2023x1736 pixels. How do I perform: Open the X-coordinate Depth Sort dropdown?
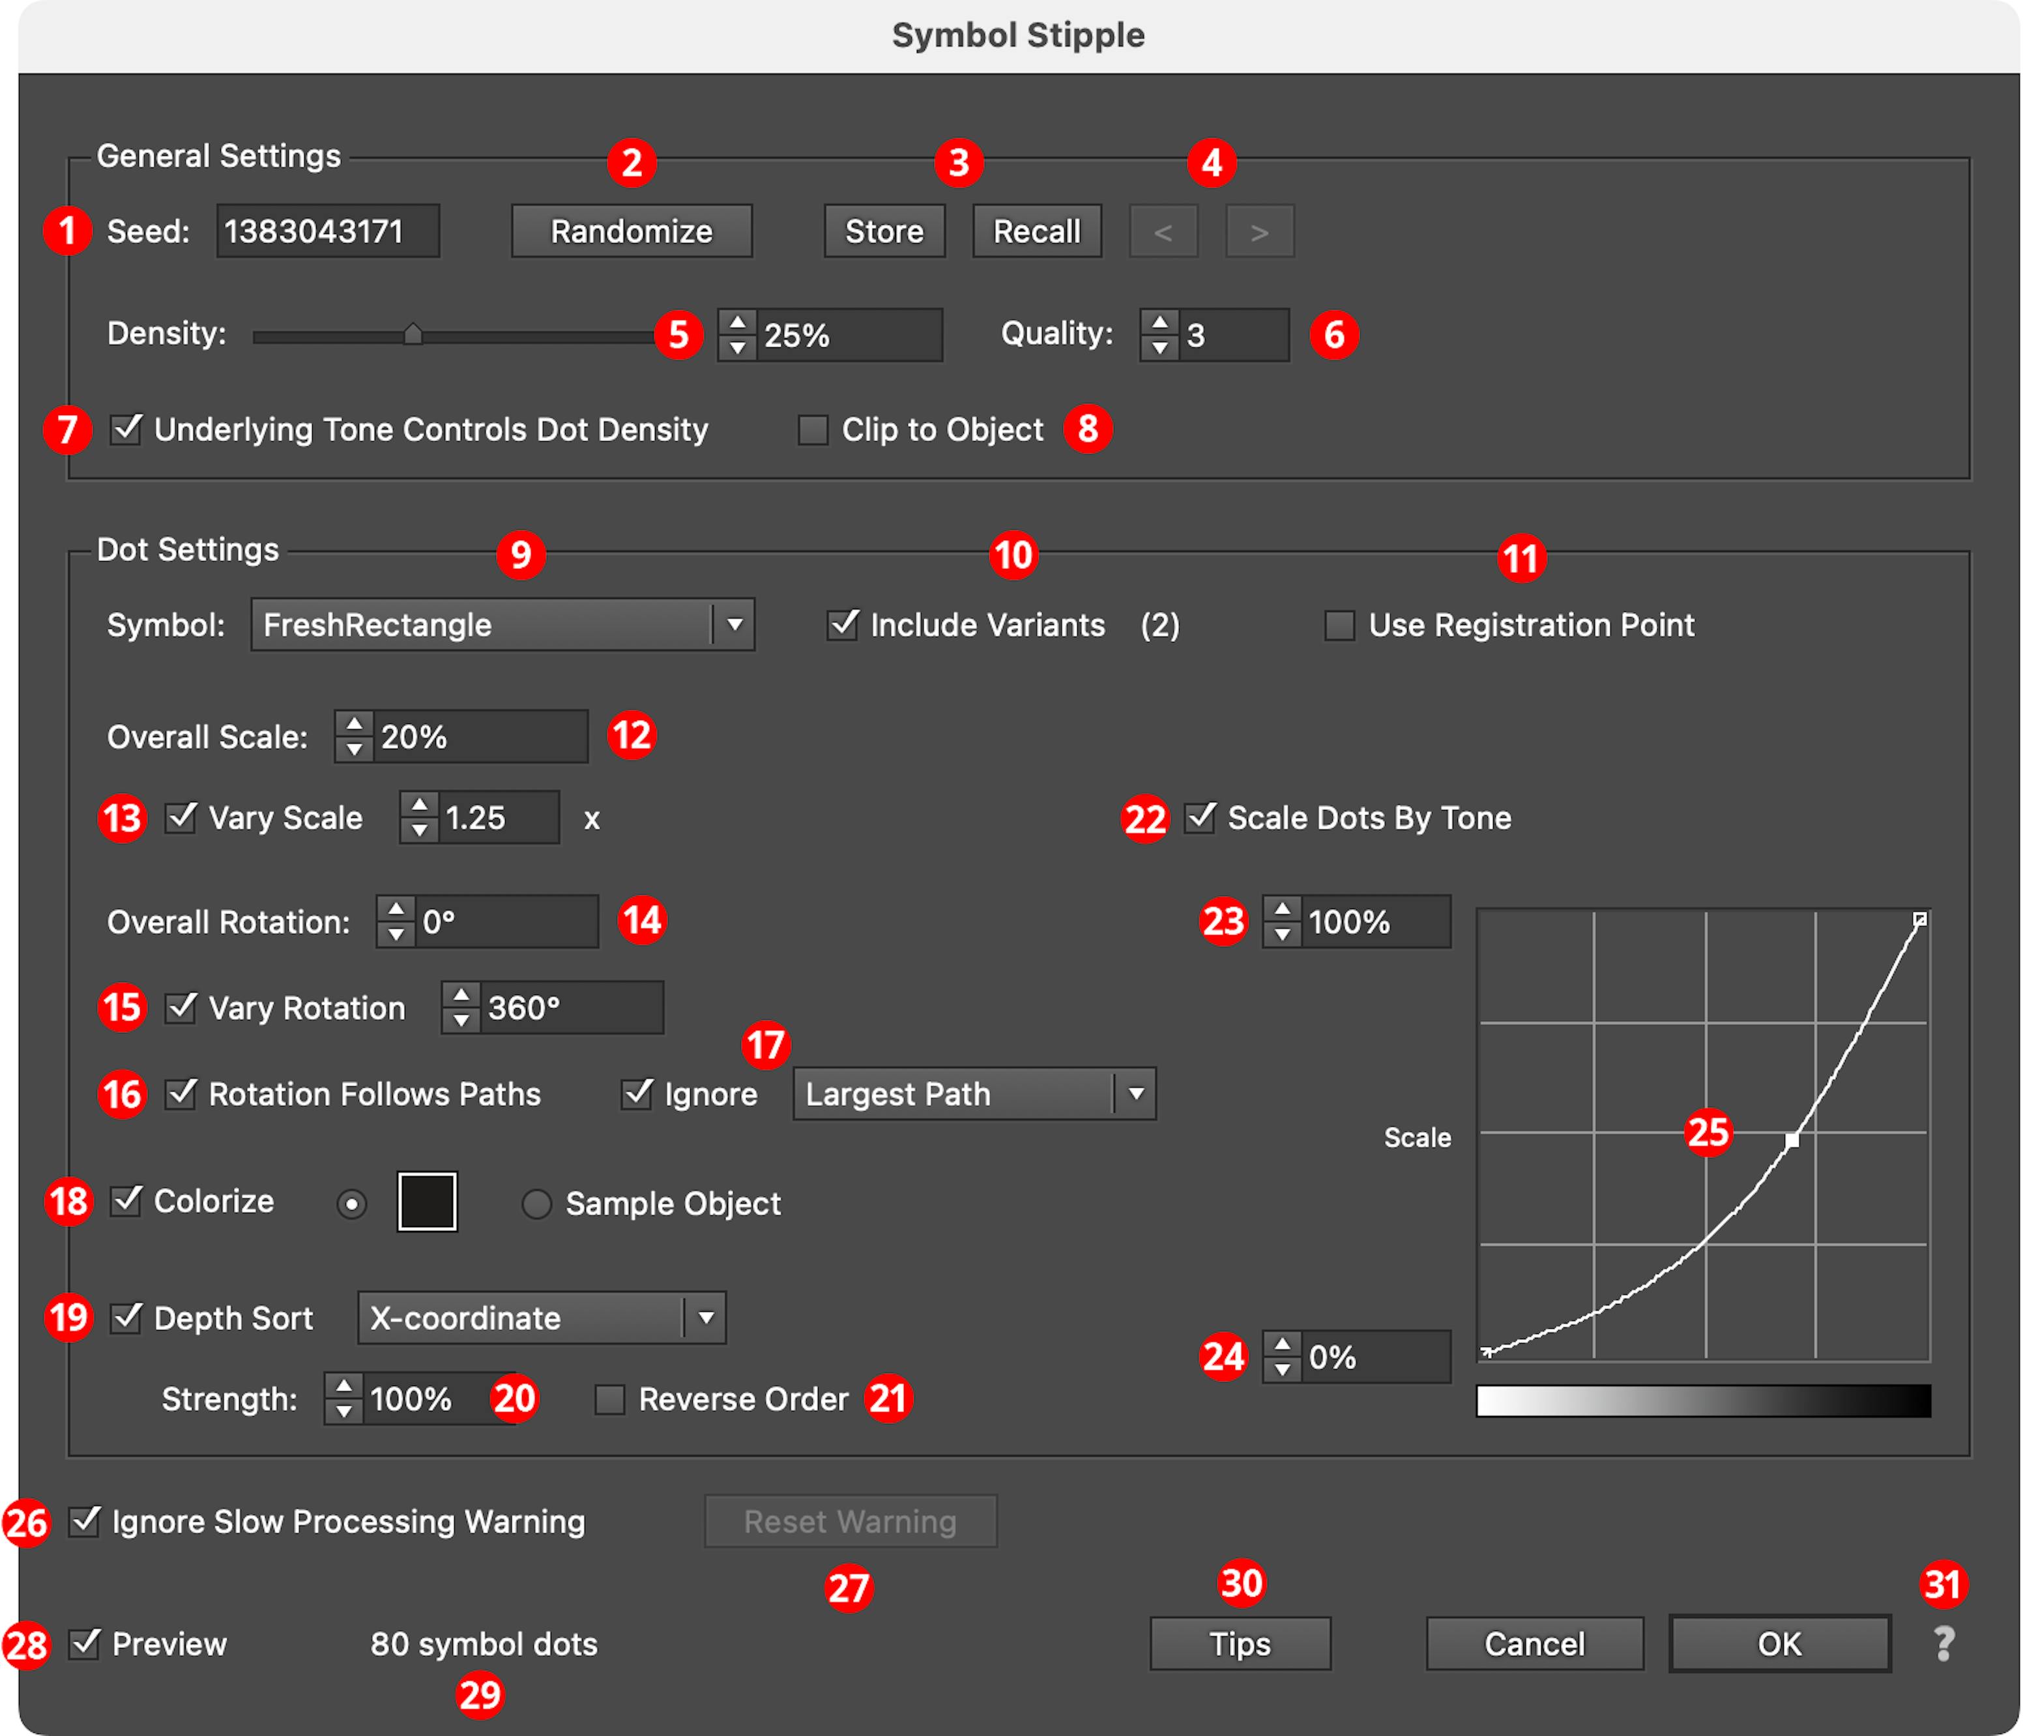pos(541,1318)
